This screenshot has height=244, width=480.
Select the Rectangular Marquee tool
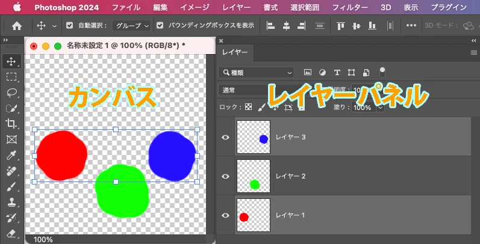tap(11, 77)
